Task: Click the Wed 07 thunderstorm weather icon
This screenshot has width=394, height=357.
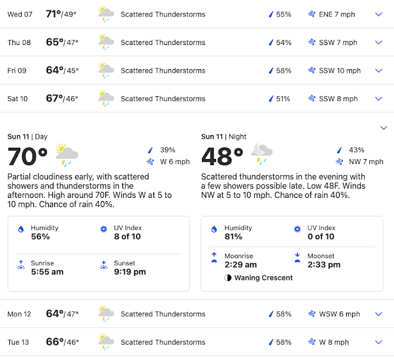Action: pos(106,14)
